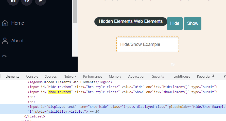226x121 pixels.
Task: Click the visibility:visible style attribute text
Action: click(66, 112)
